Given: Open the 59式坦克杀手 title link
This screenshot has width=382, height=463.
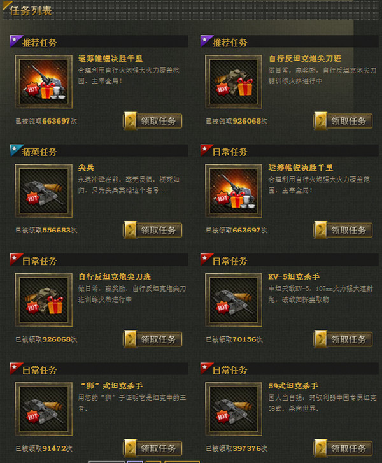Looking at the screenshot, I should (293, 386).
